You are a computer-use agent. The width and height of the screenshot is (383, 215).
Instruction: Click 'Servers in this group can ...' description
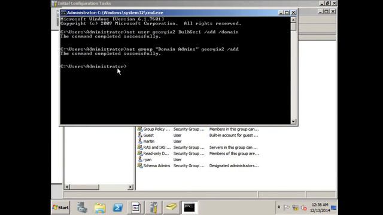(x=233, y=148)
